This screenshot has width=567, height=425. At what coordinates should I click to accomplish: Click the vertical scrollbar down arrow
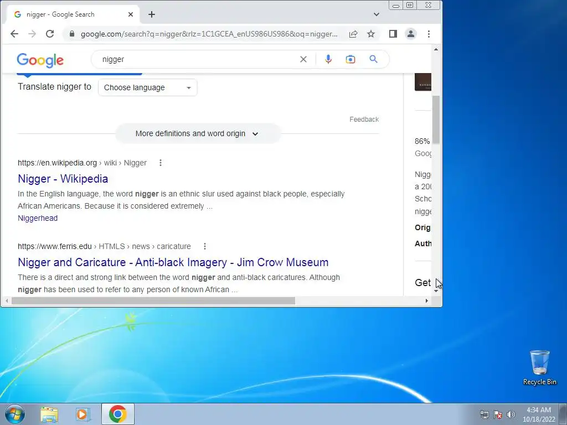pyautogui.click(x=436, y=291)
